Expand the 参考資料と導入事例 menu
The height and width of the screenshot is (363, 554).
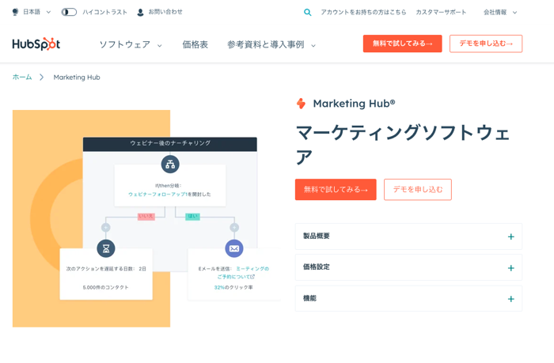tap(271, 45)
